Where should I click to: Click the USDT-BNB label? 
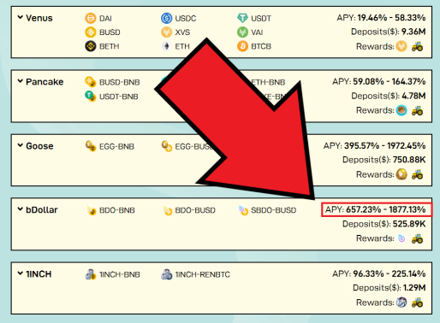[119, 97]
